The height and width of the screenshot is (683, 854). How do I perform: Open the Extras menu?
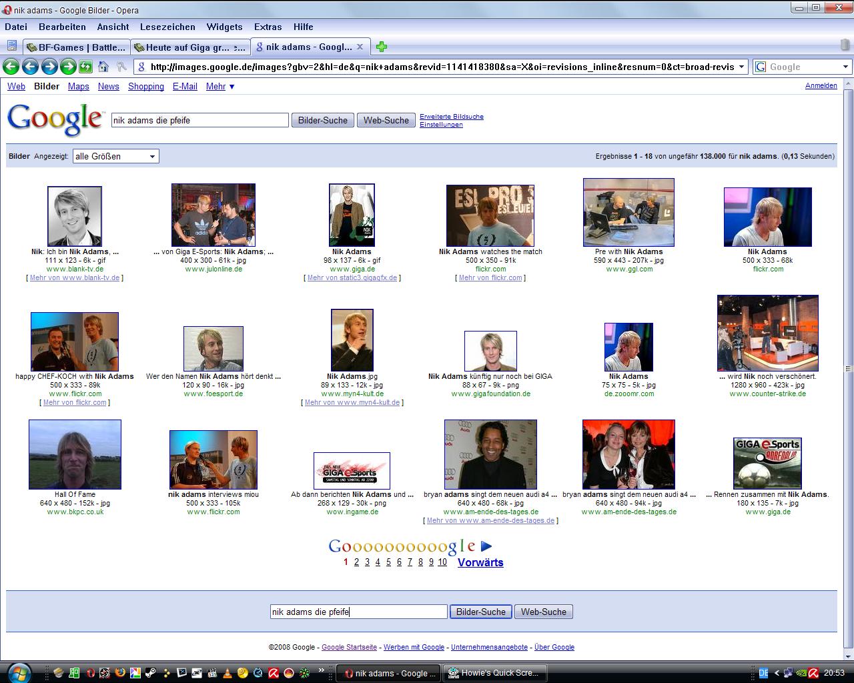pyautogui.click(x=268, y=27)
